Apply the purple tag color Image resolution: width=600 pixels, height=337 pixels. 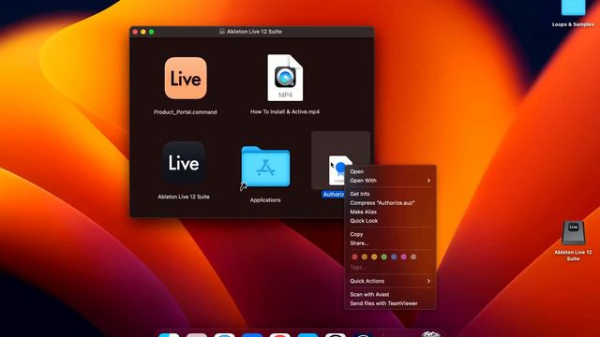404,256
